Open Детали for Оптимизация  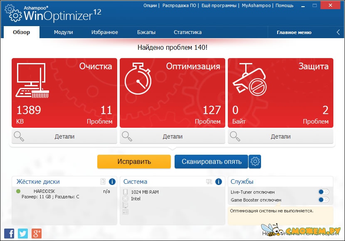[x=172, y=136]
